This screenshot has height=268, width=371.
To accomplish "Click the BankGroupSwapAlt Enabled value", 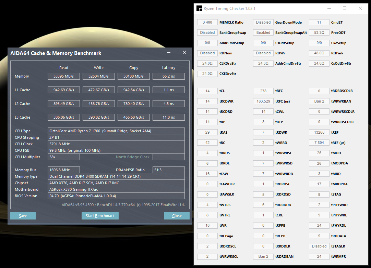I will (263, 32).
